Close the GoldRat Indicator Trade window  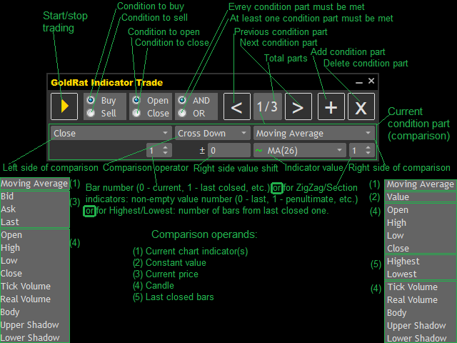click(x=371, y=81)
